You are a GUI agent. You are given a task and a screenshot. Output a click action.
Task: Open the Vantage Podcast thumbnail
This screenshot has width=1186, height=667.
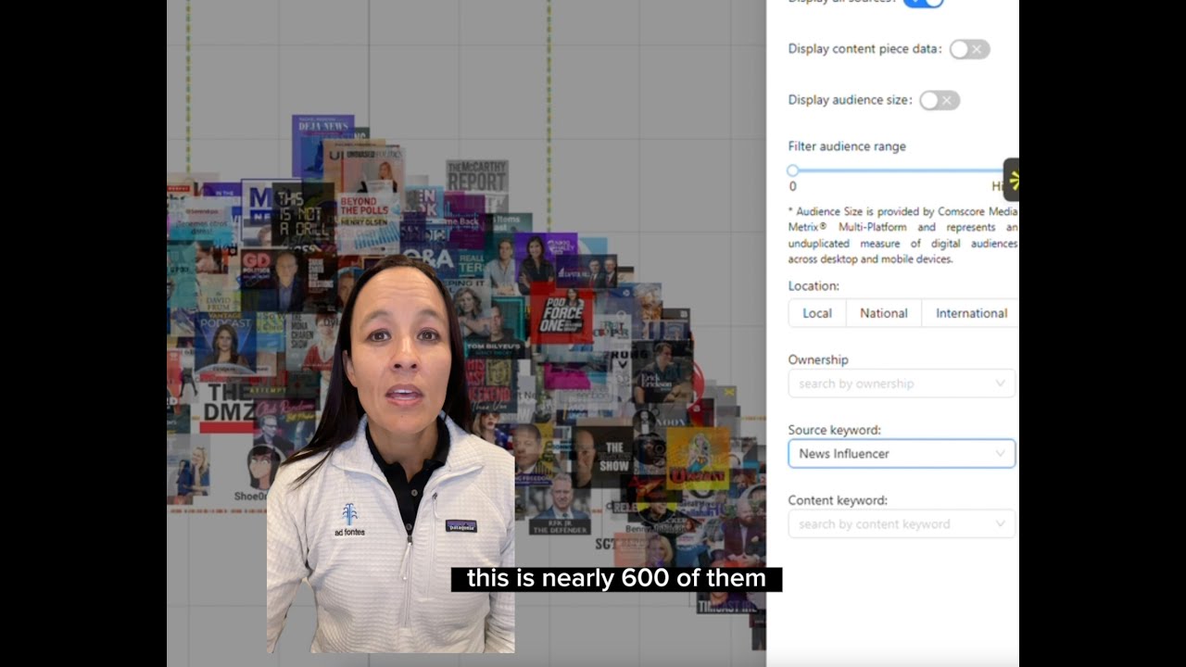[225, 343]
